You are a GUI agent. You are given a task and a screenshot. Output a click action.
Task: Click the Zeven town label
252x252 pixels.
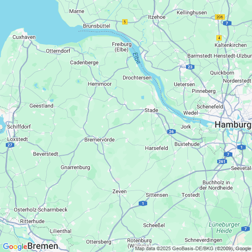(x=120, y=191)
